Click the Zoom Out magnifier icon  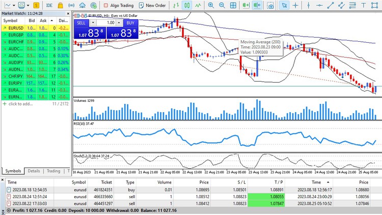point(222,5)
